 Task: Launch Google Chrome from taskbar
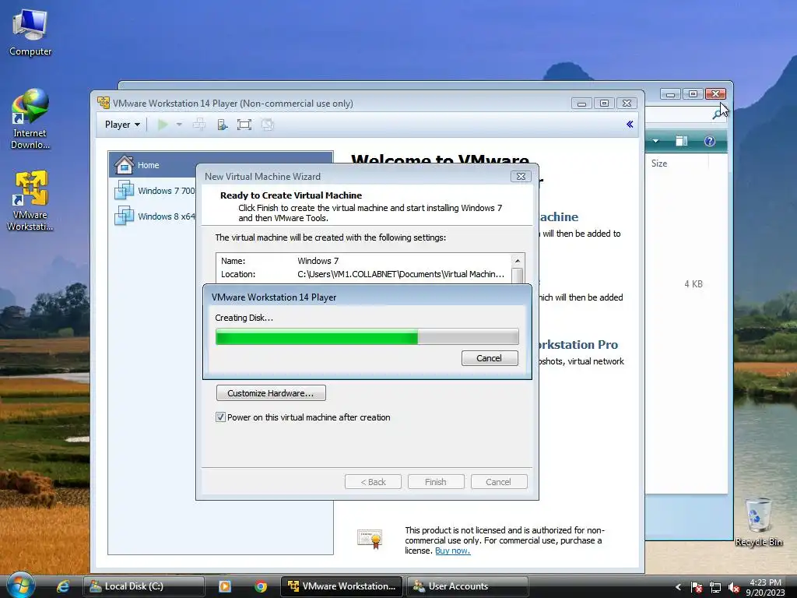pyautogui.click(x=261, y=586)
